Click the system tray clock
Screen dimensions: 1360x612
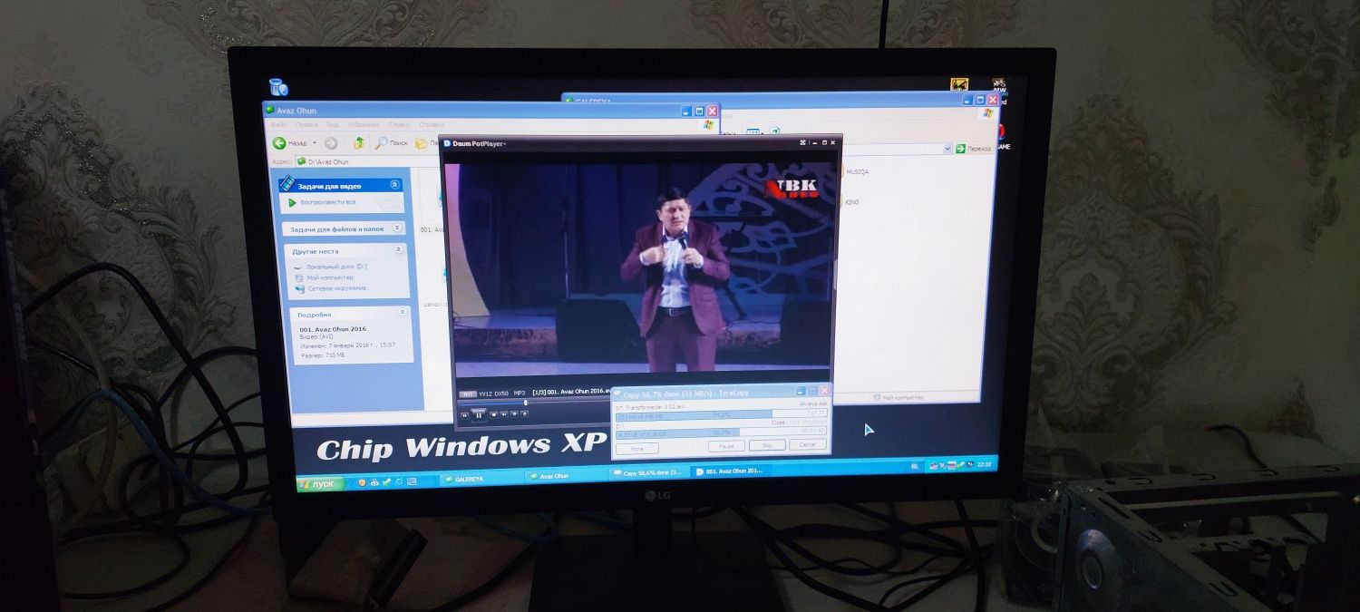click(x=985, y=464)
